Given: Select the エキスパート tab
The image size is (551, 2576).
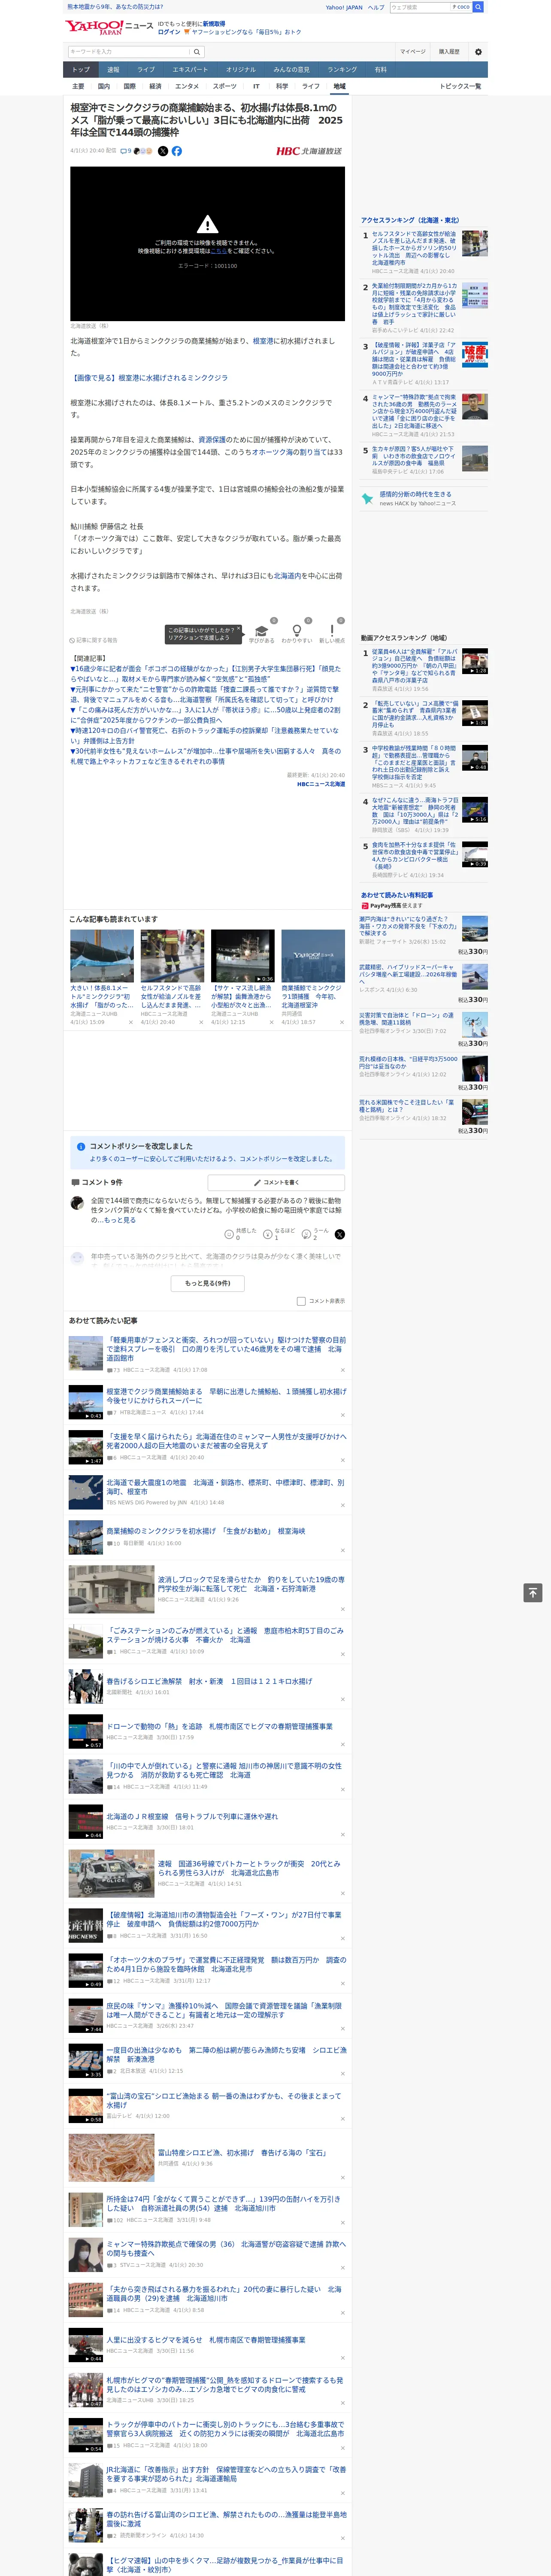Looking at the screenshot, I should click(x=190, y=70).
